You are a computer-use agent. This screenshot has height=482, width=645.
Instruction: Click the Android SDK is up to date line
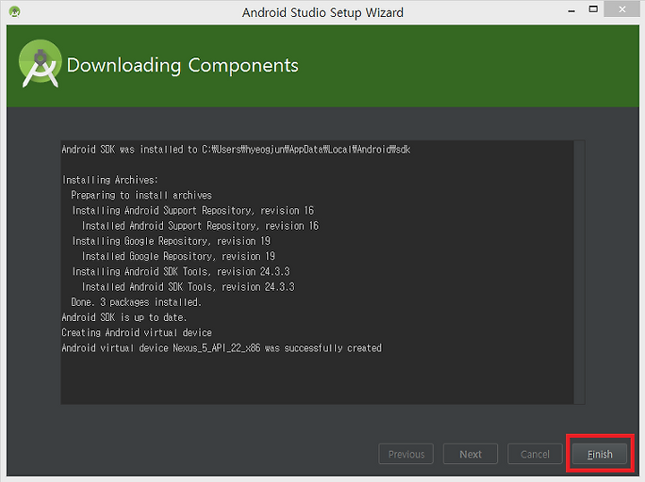pyautogui.click(x=124, y=317)
